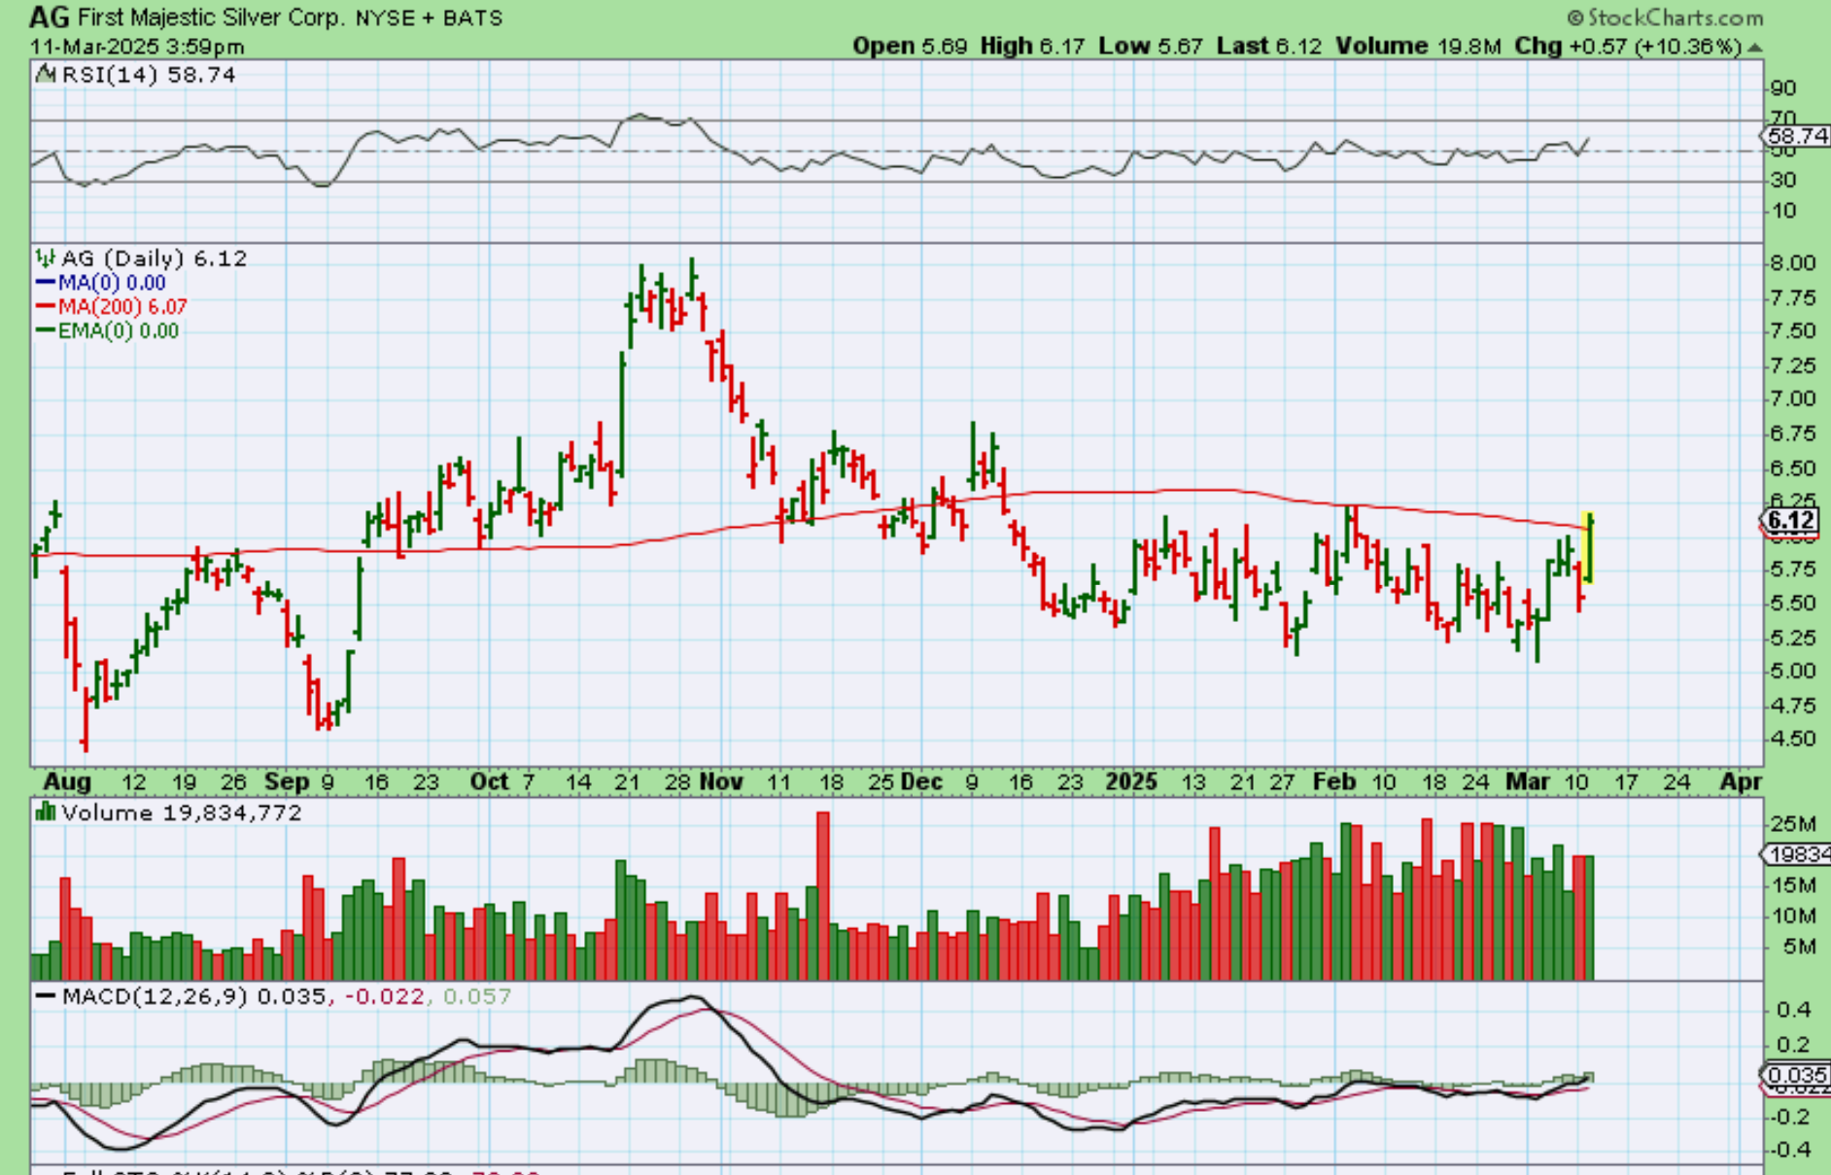Click the 7.00 price axis label
Viewport: 1831px width, 1175px height.
click(1792, 399)
